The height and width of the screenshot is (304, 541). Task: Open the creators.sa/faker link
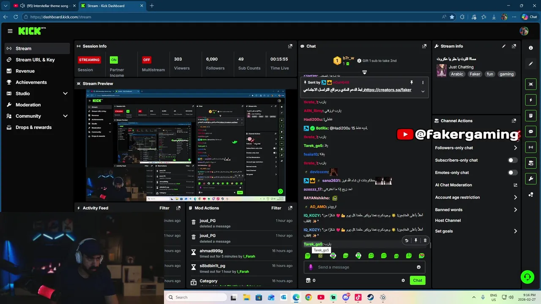click(388, 90)
